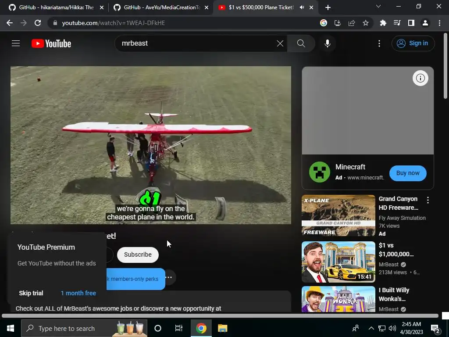
Task: Bookmark this tab with star
Action: pyautogui.click(x=366, y=23)
